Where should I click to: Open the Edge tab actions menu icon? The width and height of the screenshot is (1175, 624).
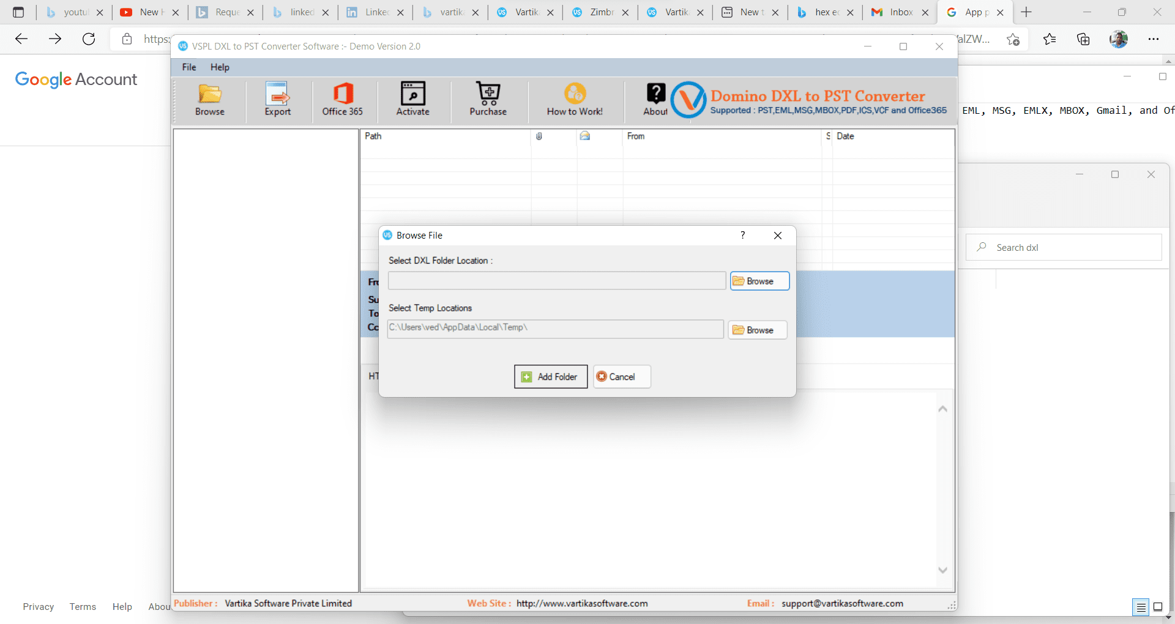point(18,12)
